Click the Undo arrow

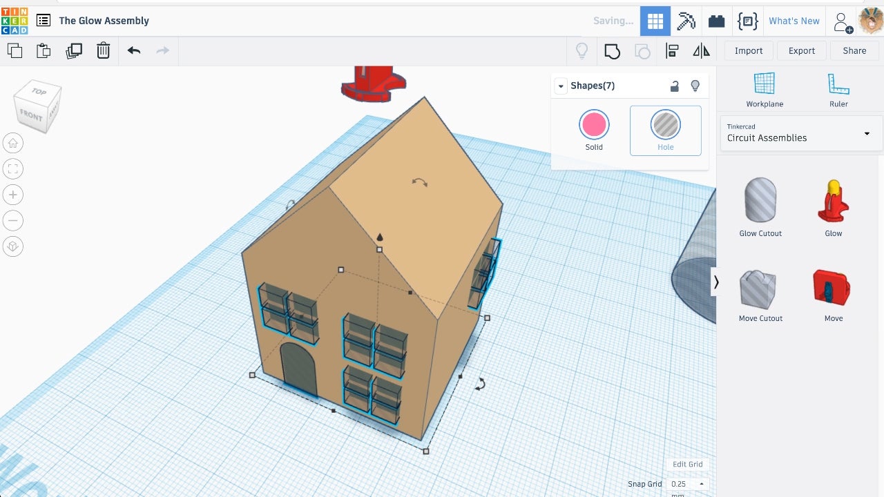pos(134,50)
